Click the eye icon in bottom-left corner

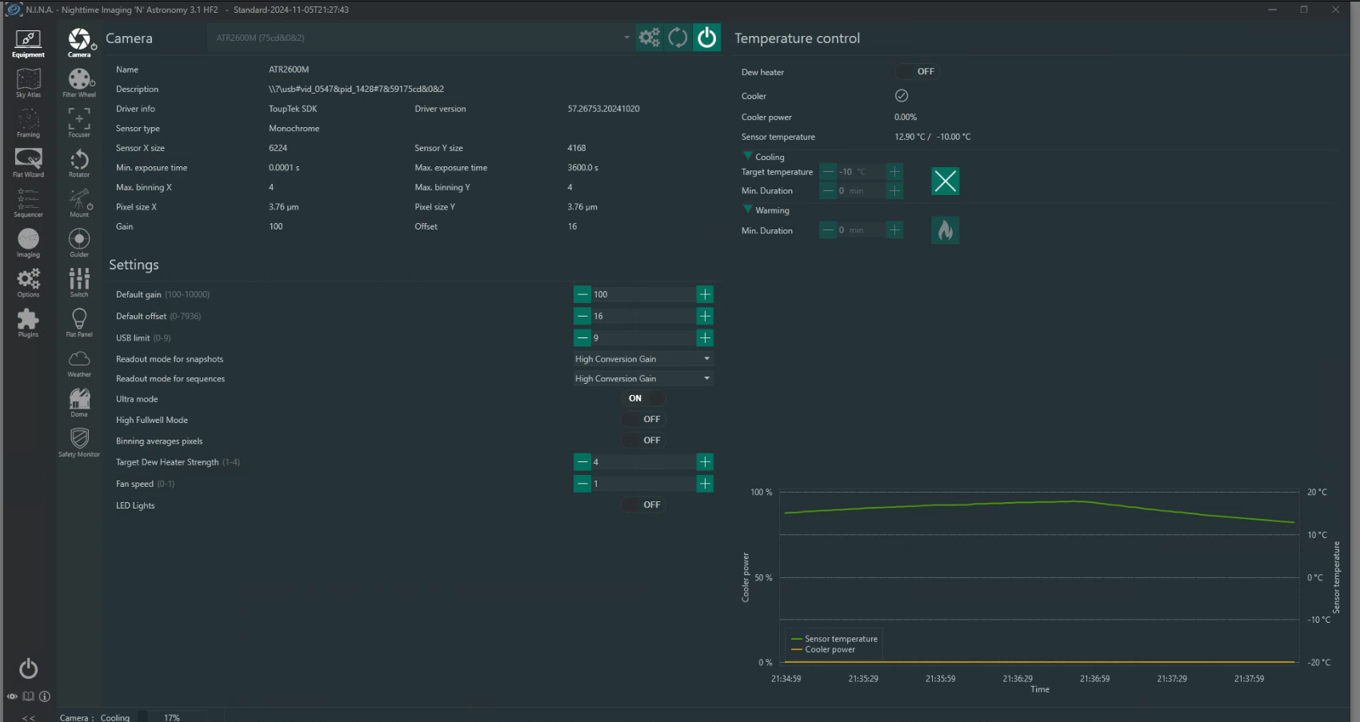[x=12, y=696]
